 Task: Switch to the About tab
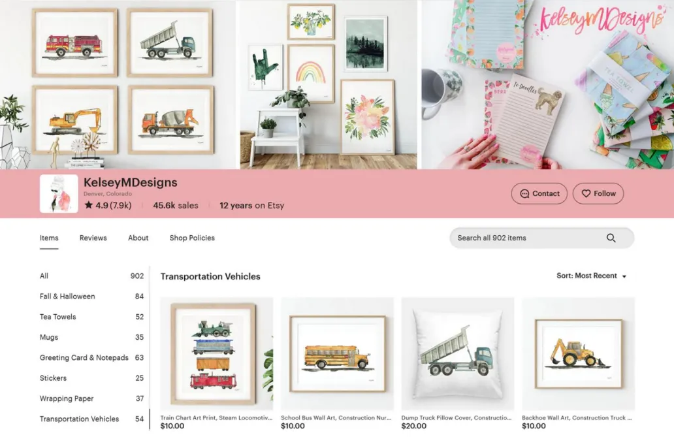pos(138,238)
